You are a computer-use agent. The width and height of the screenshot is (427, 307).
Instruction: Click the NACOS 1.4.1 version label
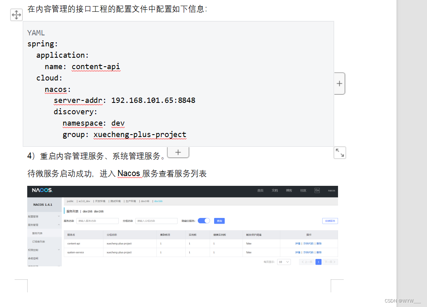(43, 205)
